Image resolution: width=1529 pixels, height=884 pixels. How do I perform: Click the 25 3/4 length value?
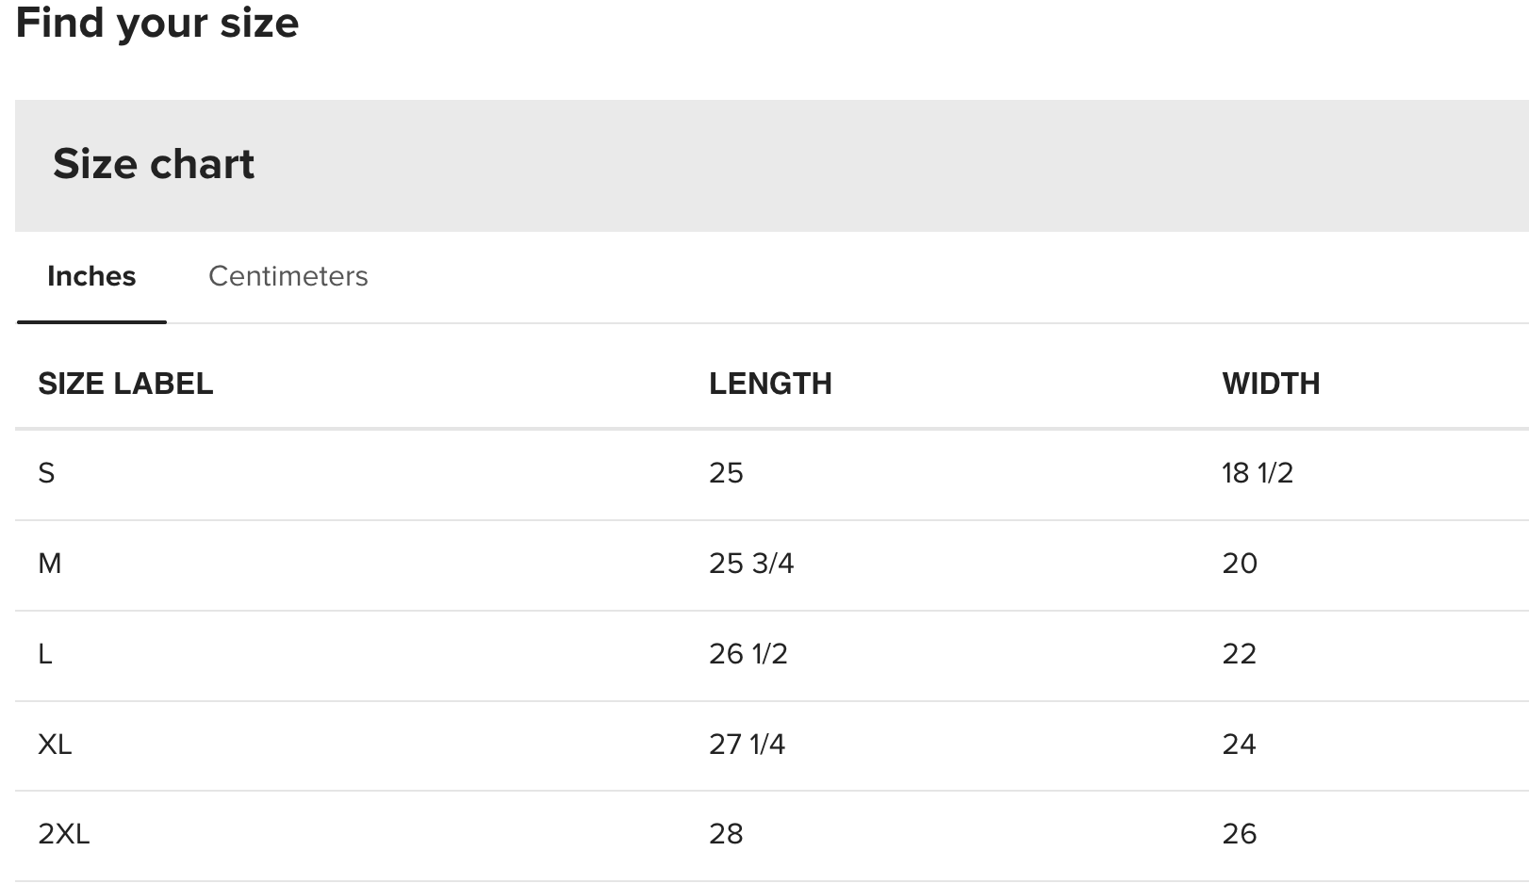751,564
